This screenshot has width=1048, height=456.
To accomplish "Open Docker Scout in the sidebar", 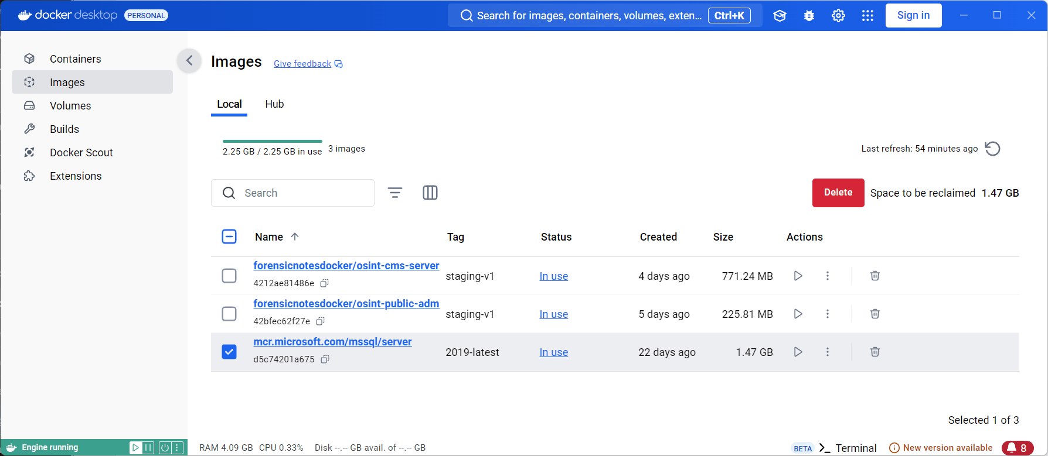I will (x=92, y=152).
